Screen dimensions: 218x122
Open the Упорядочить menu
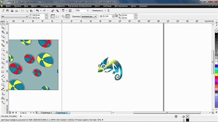coord(47,6)
